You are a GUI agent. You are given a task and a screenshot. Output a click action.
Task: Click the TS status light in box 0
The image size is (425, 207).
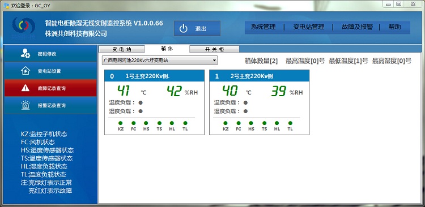click(x=159, y=123)
